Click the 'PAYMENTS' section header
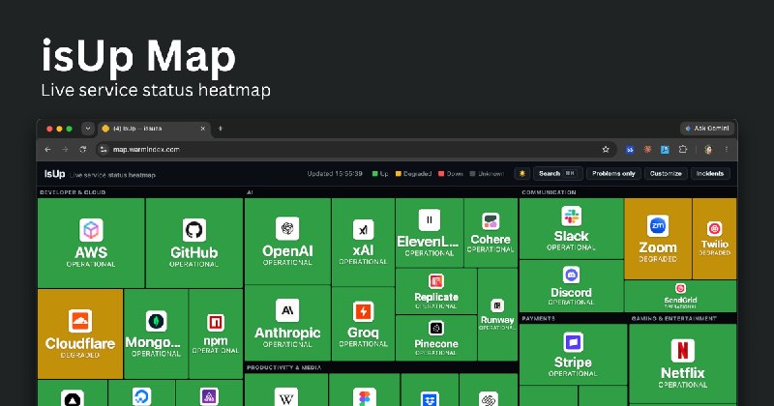Screen dimensions: 774x406 (539, 319)
